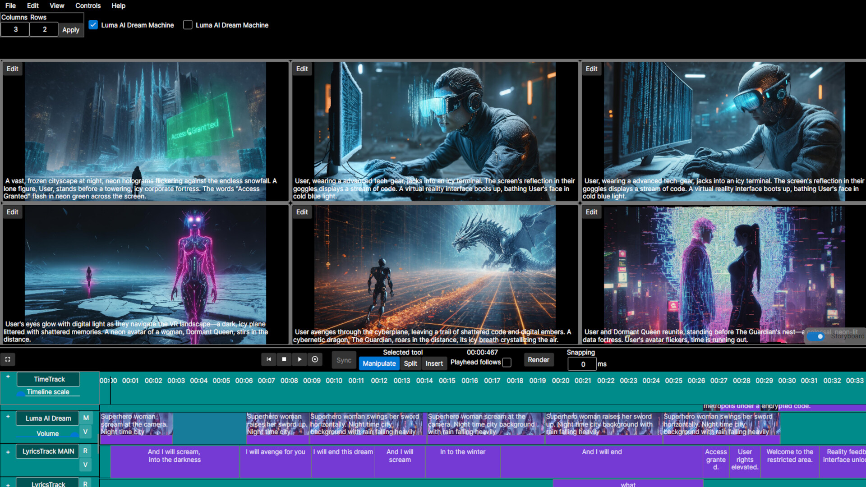Image resolution: width=866 pixels, height=487 pixels.
Task: Click the fullscreen expand icon left of the timeline
Action: pyautogui.click(x=8, y=359)
